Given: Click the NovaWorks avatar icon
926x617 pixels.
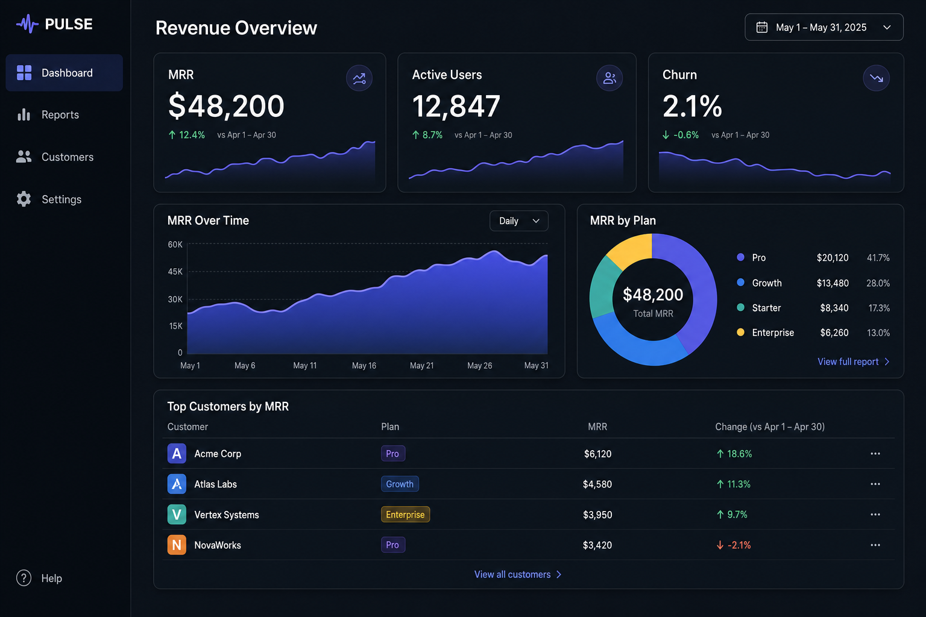Looking at the screenshot, I should [177, 545].
